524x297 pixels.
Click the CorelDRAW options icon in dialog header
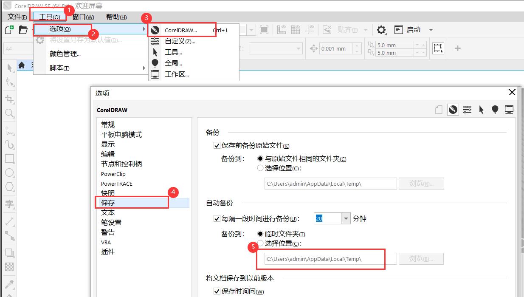(x=453, y=110)
